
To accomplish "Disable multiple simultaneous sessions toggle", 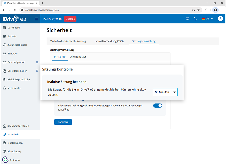I will [158, 106].
